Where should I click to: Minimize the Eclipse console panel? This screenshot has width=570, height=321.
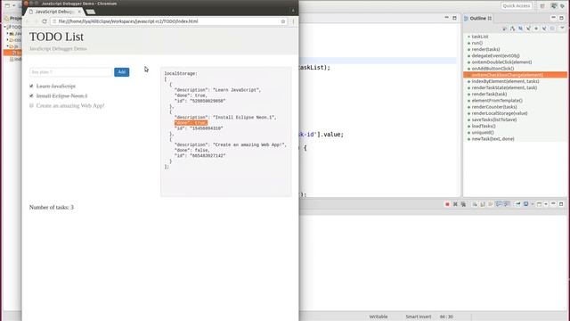pos(554,204)
